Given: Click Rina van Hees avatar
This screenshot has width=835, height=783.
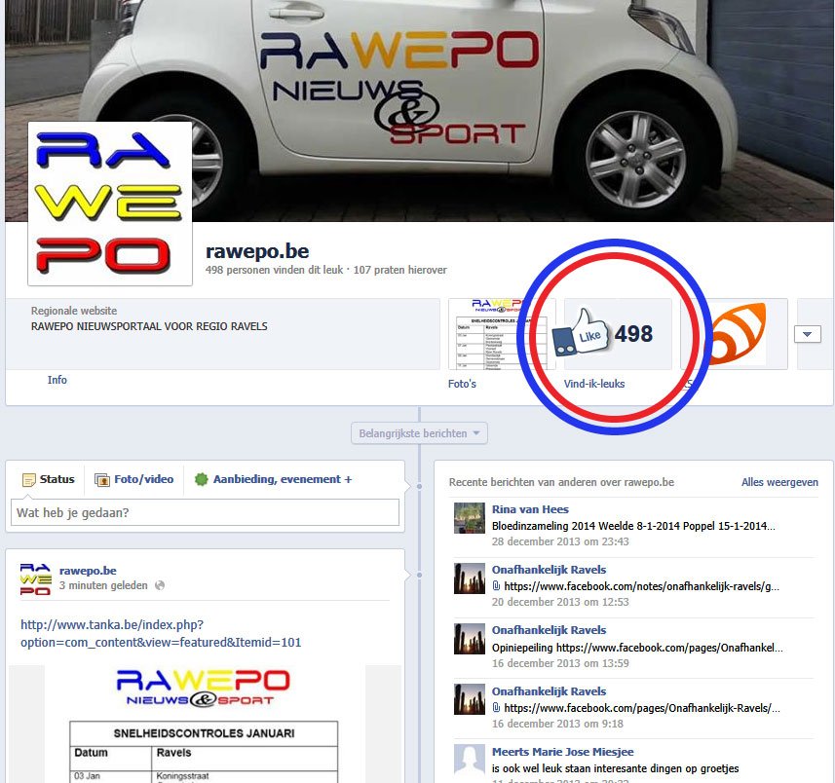Looking at the screenshot, I should [470, 518].
